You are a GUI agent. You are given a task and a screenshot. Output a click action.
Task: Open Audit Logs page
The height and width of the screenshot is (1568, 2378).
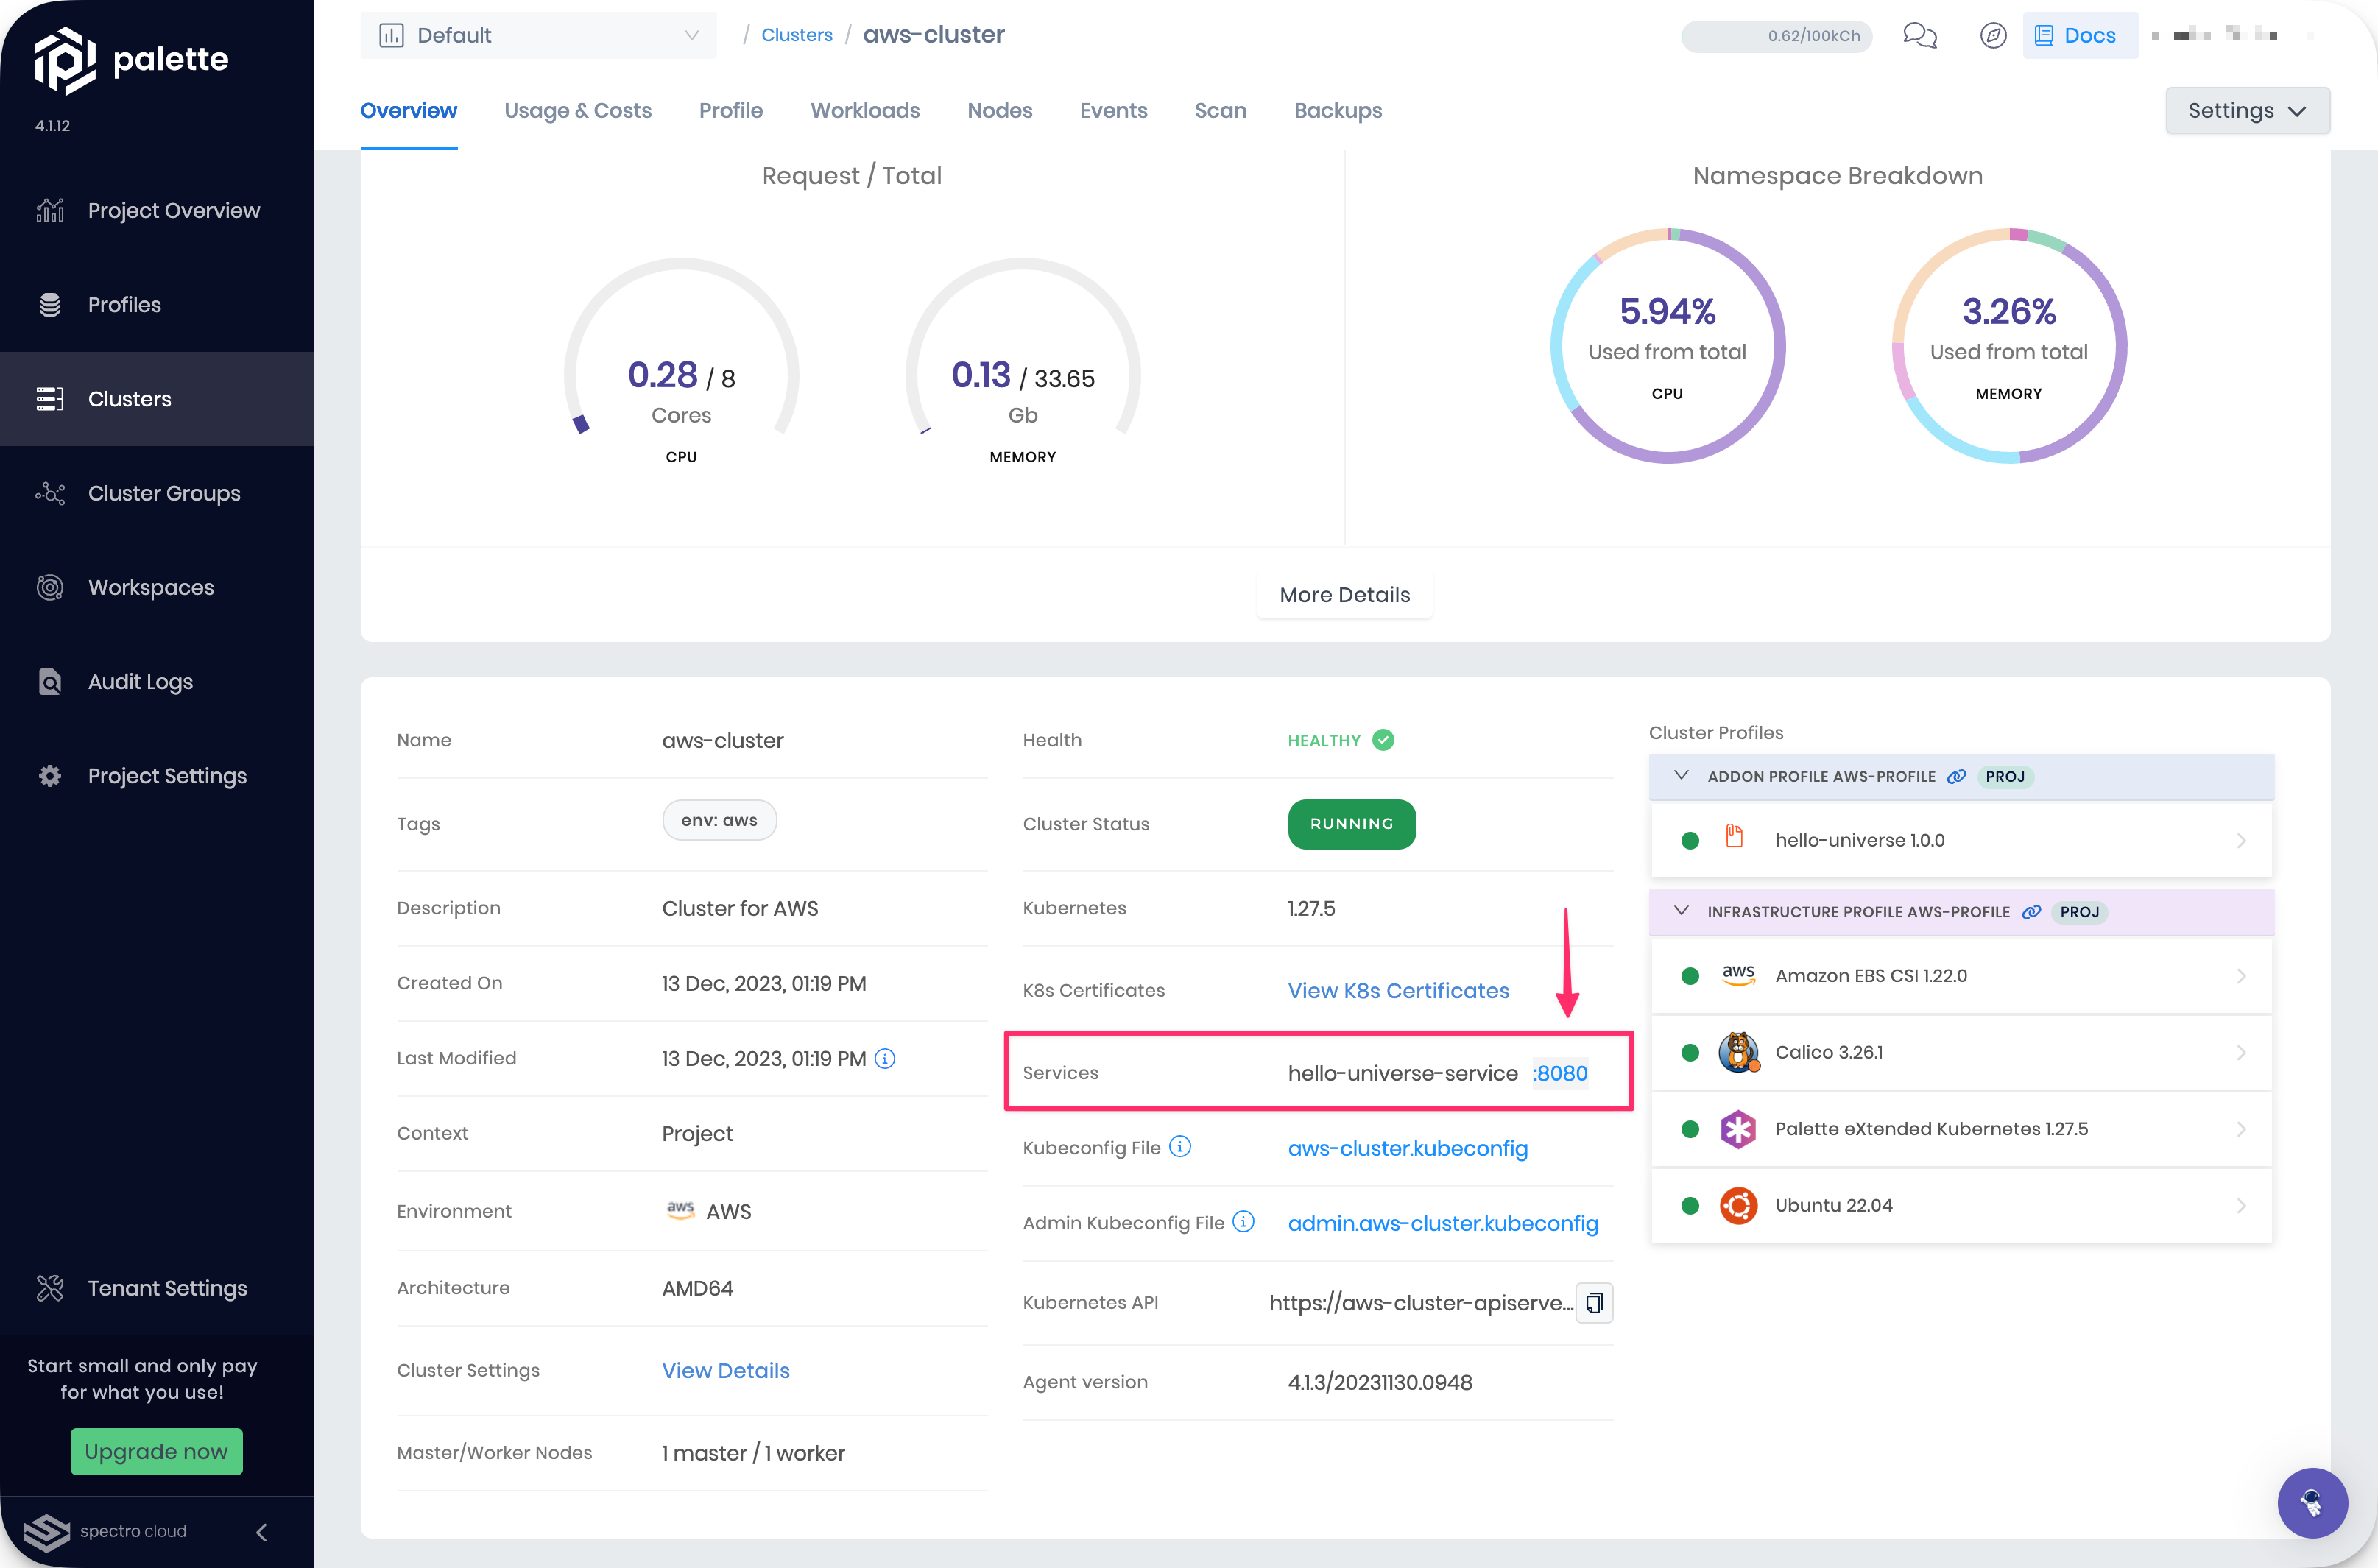pos(157,681)
